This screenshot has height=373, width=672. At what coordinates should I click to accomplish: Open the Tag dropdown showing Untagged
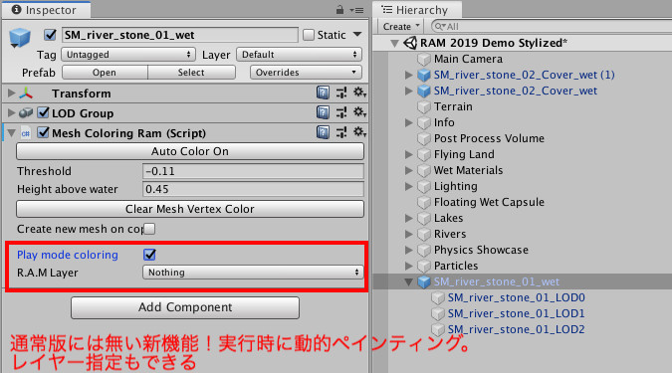(128, 55)
